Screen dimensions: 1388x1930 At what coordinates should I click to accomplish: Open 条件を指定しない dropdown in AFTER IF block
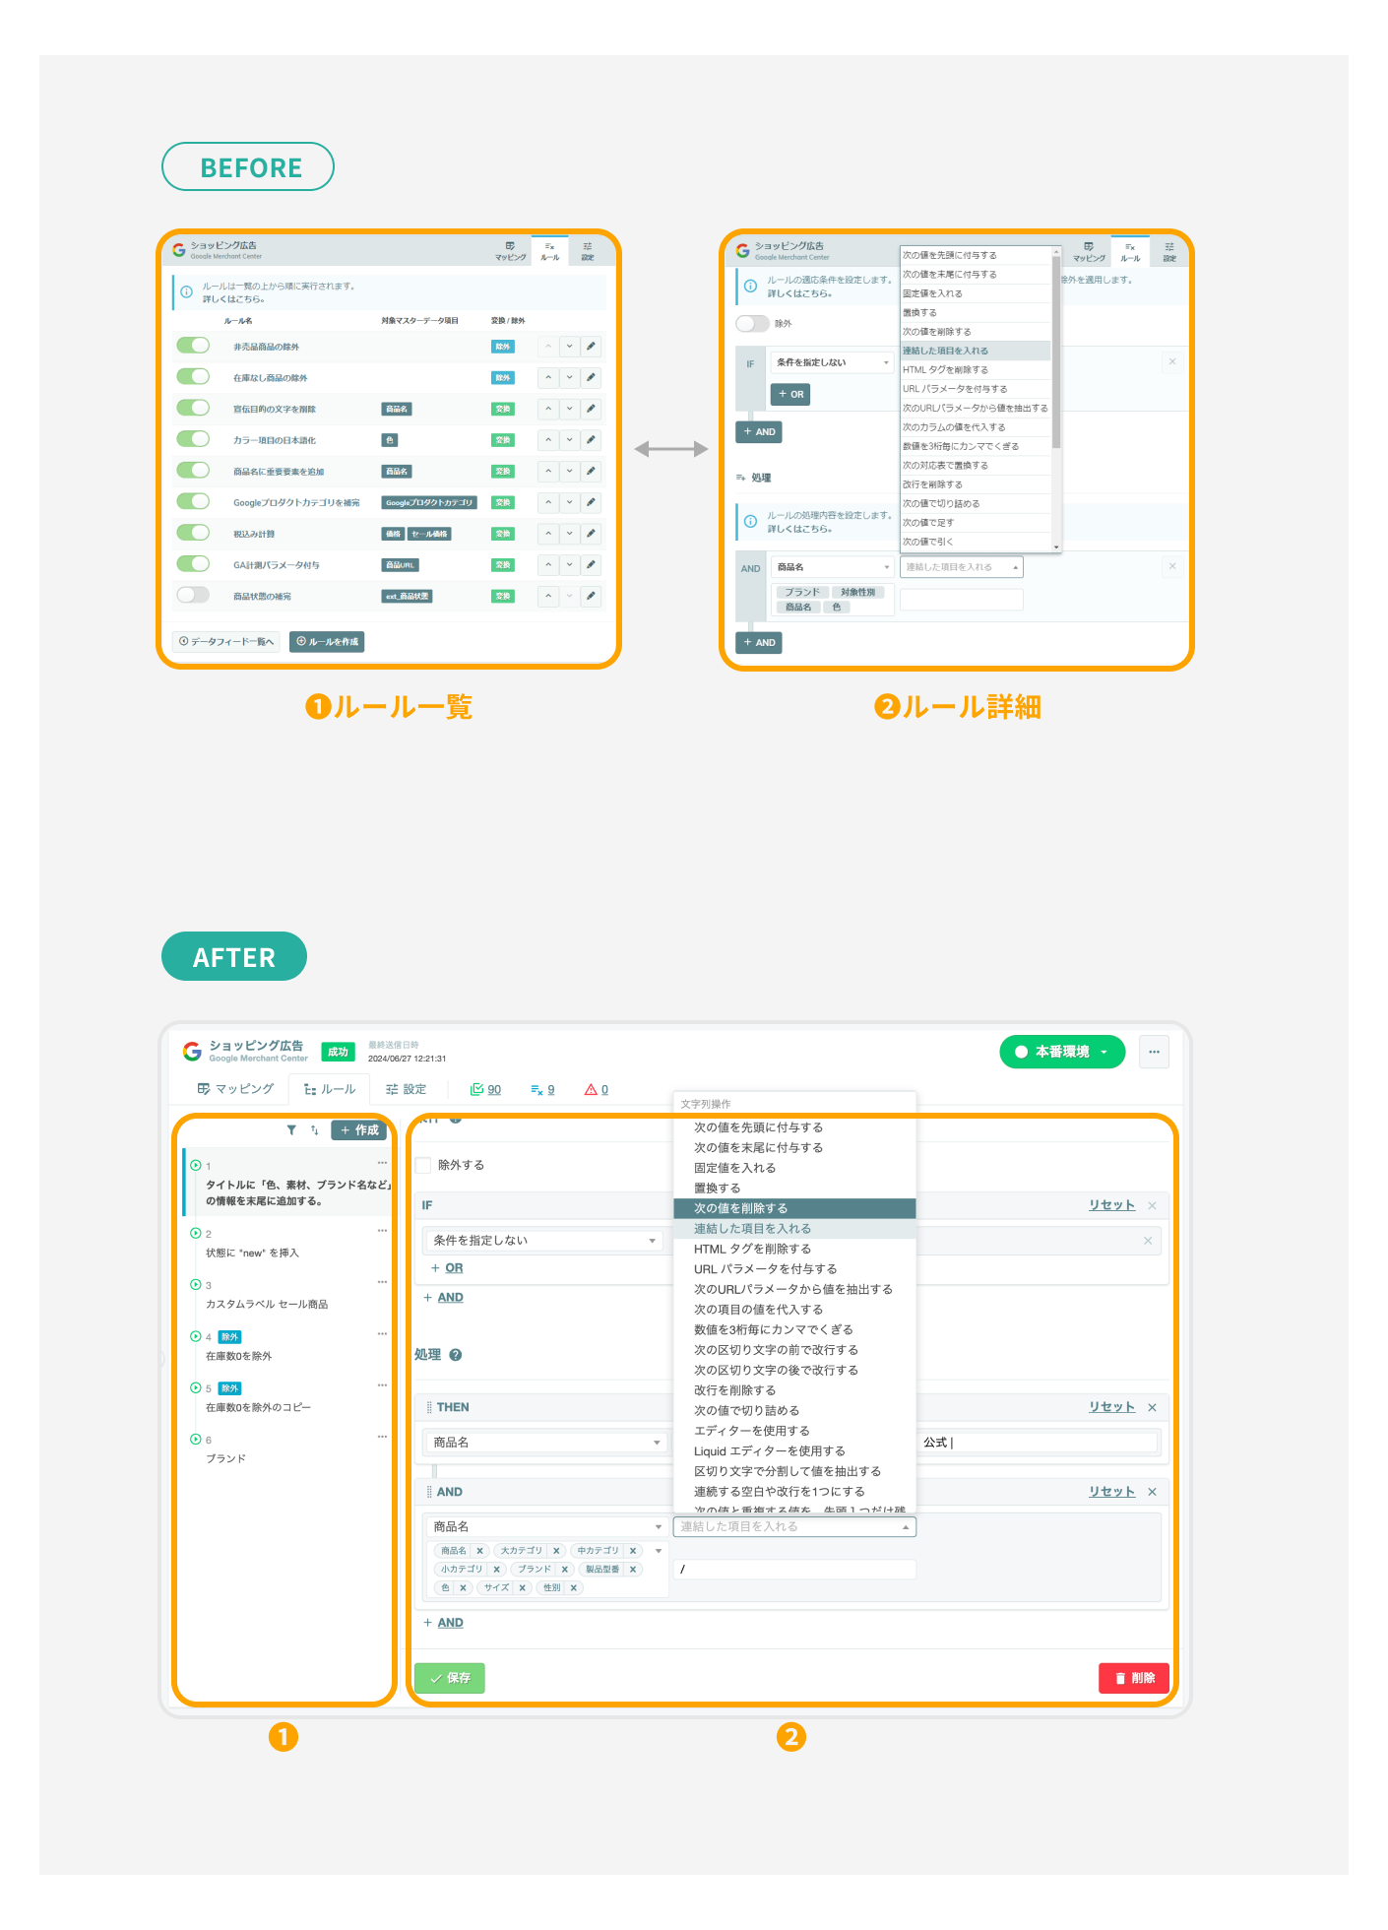click(543, 1241)
